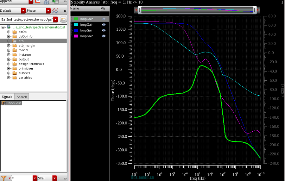Select the designParamVals tree item
The image size is (285, 181).
coord(31,64)
